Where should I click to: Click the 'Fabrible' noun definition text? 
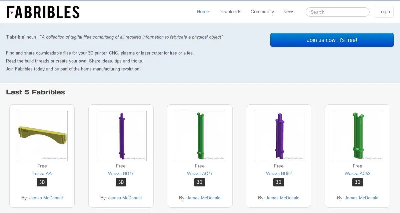(x=114, y=37)
